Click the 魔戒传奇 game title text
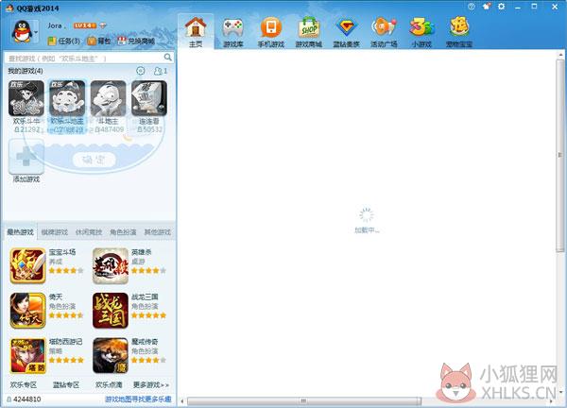Viewport: 567px width, 408px height. (145, 342)
